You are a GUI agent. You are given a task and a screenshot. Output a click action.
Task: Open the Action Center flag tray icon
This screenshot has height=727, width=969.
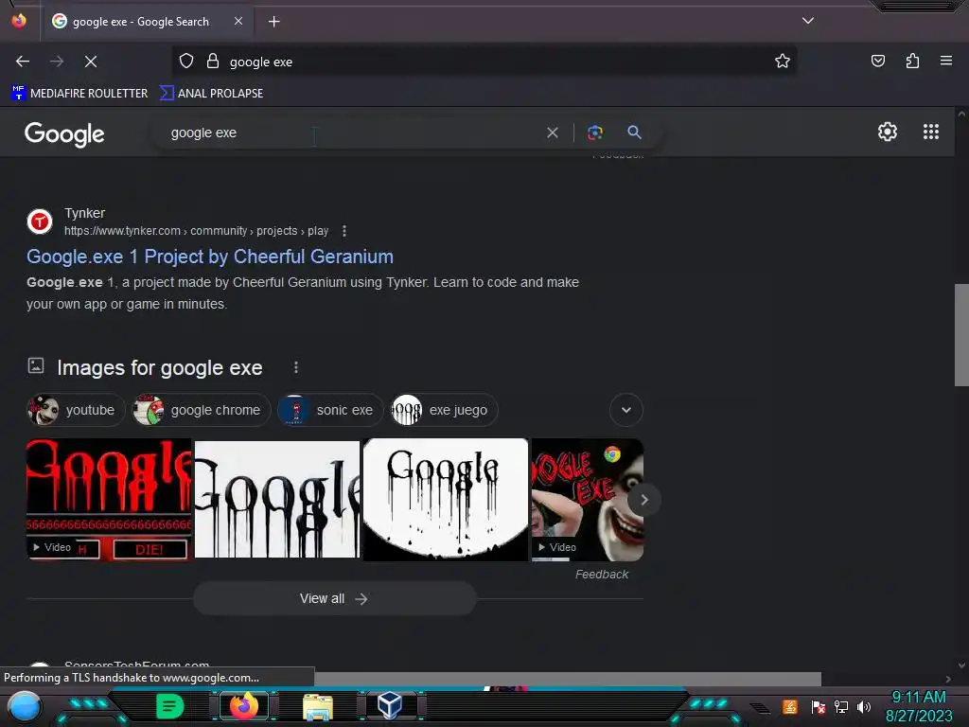pos(818,706)
